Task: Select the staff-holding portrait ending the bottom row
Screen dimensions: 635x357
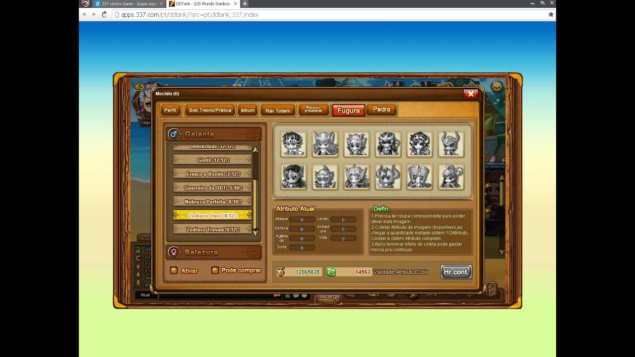Action: [x=451, y=177]
